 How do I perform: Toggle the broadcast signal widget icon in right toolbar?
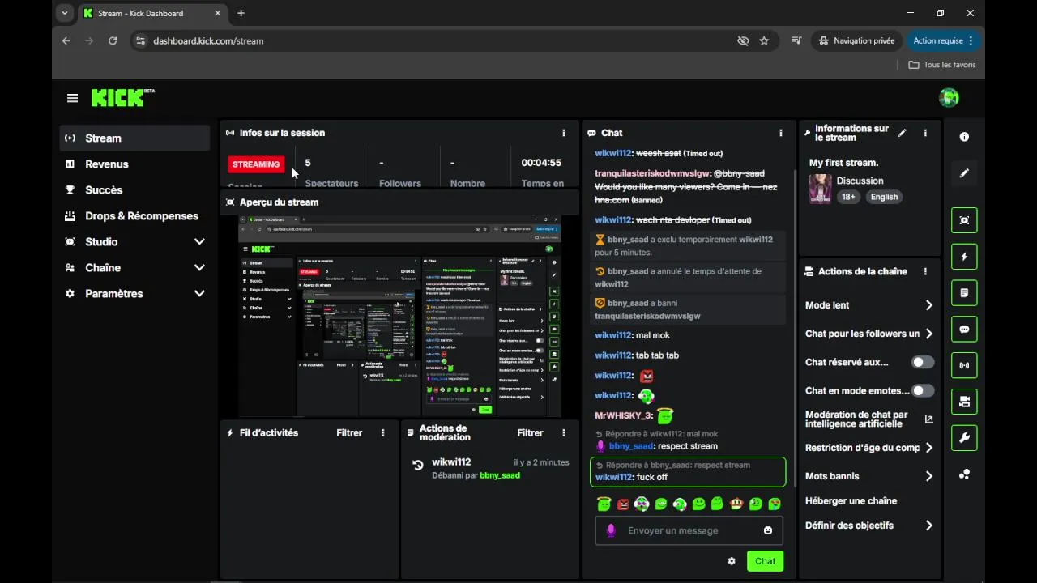click(964, 365)
